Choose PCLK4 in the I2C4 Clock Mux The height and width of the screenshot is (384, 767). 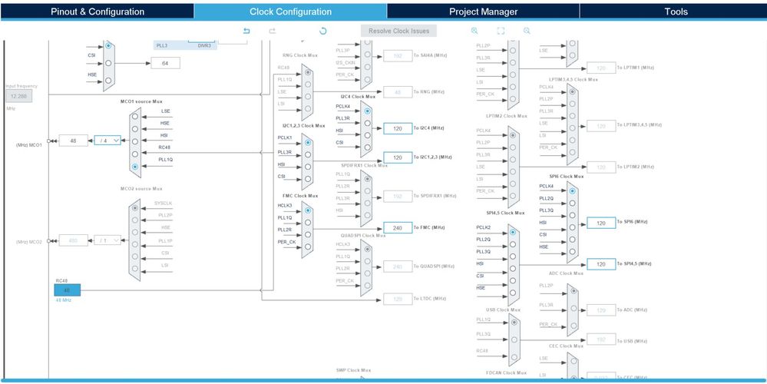pos(367,111)
